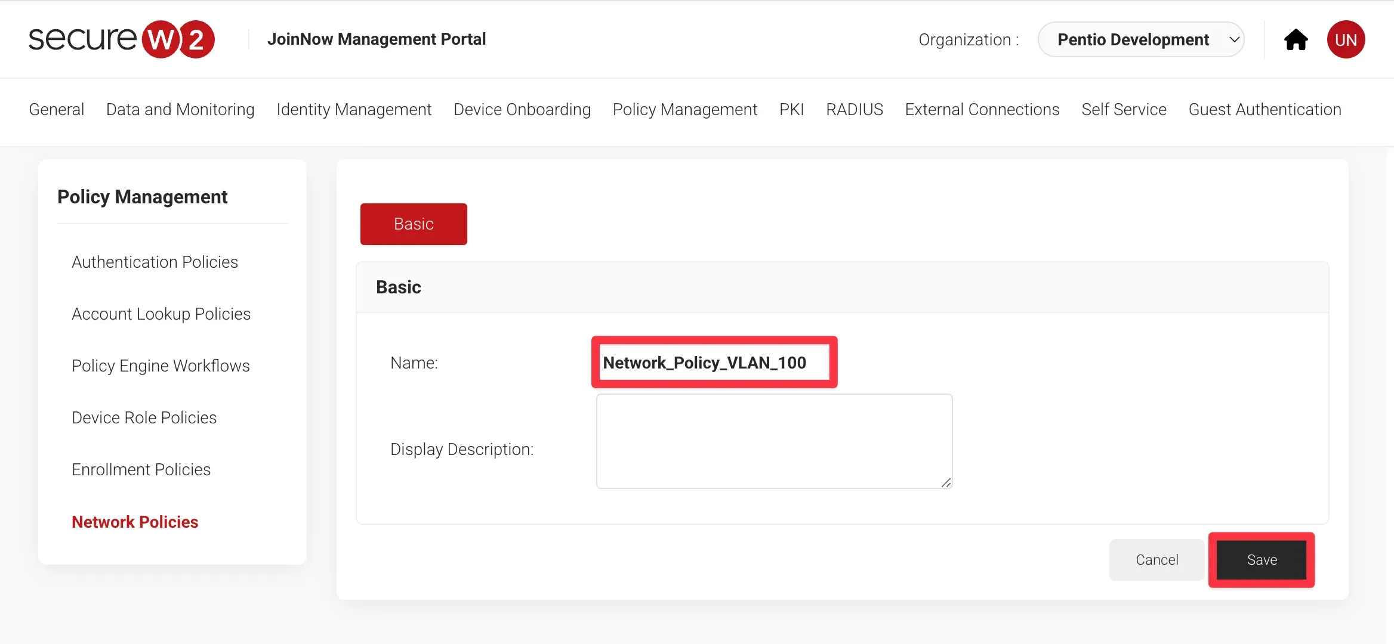Click the home icon in header
The height and width of the screenshot is (644, 1394).
[1296, 40]
